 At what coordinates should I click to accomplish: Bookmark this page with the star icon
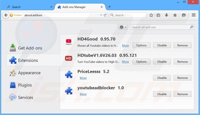tap(151, 15)
